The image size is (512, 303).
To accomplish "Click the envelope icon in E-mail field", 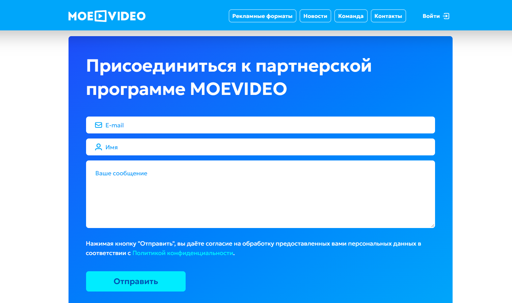I will pos(99,125).
